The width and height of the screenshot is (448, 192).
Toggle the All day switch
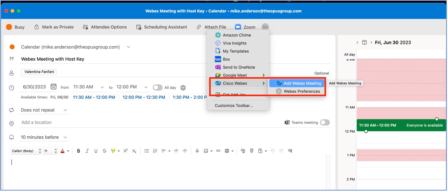click(158, 87)
